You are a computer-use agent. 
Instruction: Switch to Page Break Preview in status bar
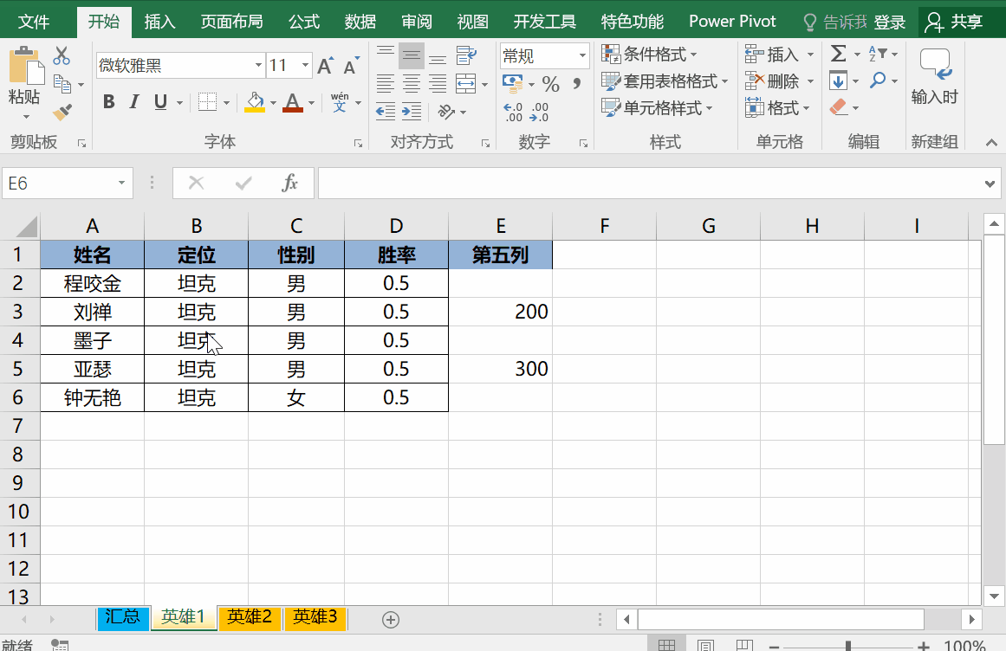click(x=744, y=645)
